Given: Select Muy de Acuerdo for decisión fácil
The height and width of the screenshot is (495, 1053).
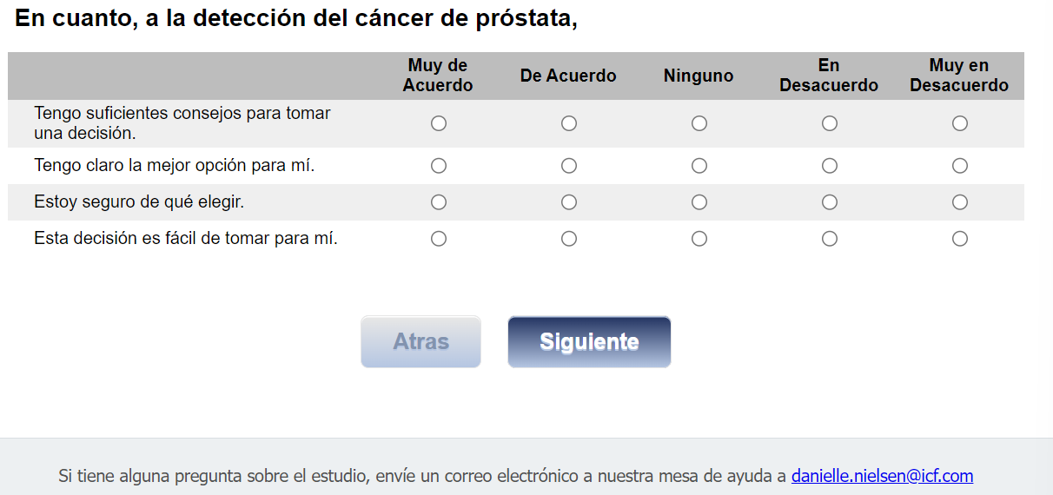Looking at the screenshot, I should tap(439, 238).
